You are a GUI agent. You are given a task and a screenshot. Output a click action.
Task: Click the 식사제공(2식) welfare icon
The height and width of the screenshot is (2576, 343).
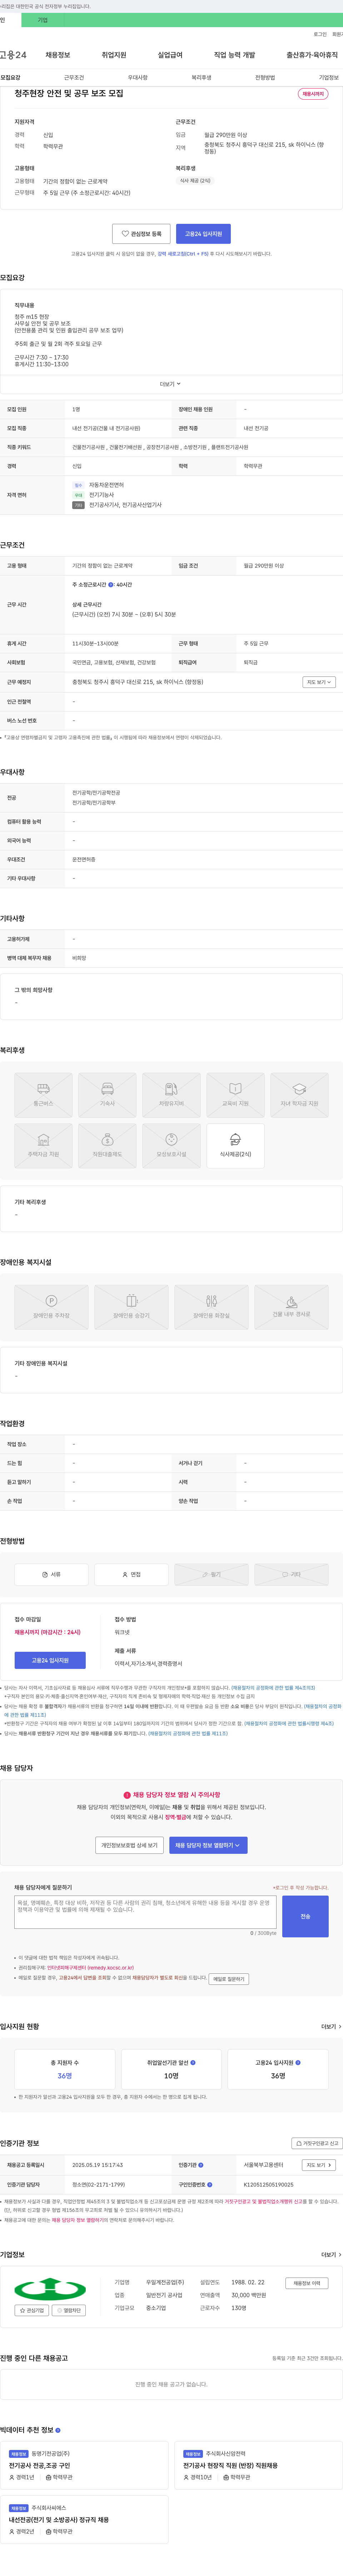[x=235, y=1146]
